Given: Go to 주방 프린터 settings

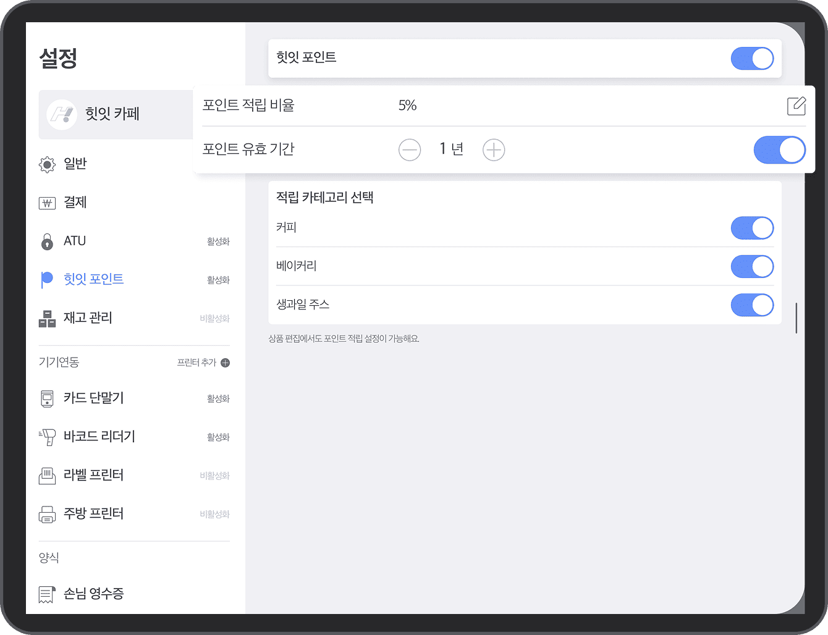Looking at the screenshot, I should point(94,513).
